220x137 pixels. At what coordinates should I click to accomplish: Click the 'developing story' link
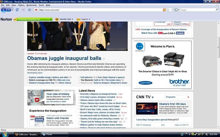click(x=35, y=73)
